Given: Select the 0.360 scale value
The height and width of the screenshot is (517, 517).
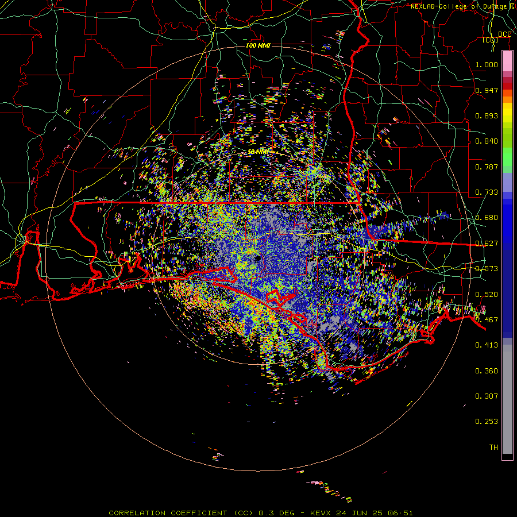Looking at the screenshot, I should (x=487, y=371).
